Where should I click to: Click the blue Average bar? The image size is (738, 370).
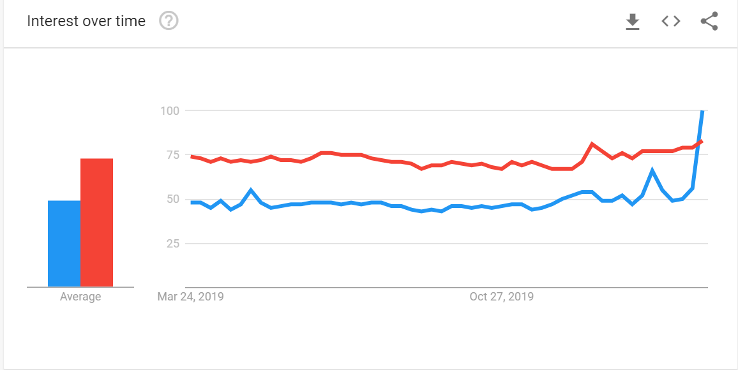click(64, 244)
